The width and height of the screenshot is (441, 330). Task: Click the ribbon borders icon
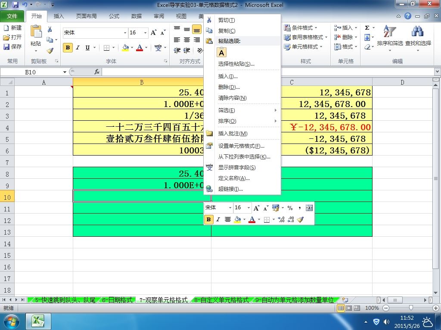[107, 48]
